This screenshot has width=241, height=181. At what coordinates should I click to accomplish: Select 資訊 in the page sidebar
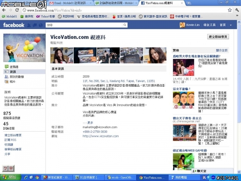[x=24, y=72]
